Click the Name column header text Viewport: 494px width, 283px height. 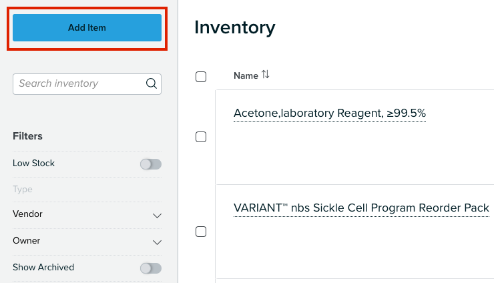[246, 75]
